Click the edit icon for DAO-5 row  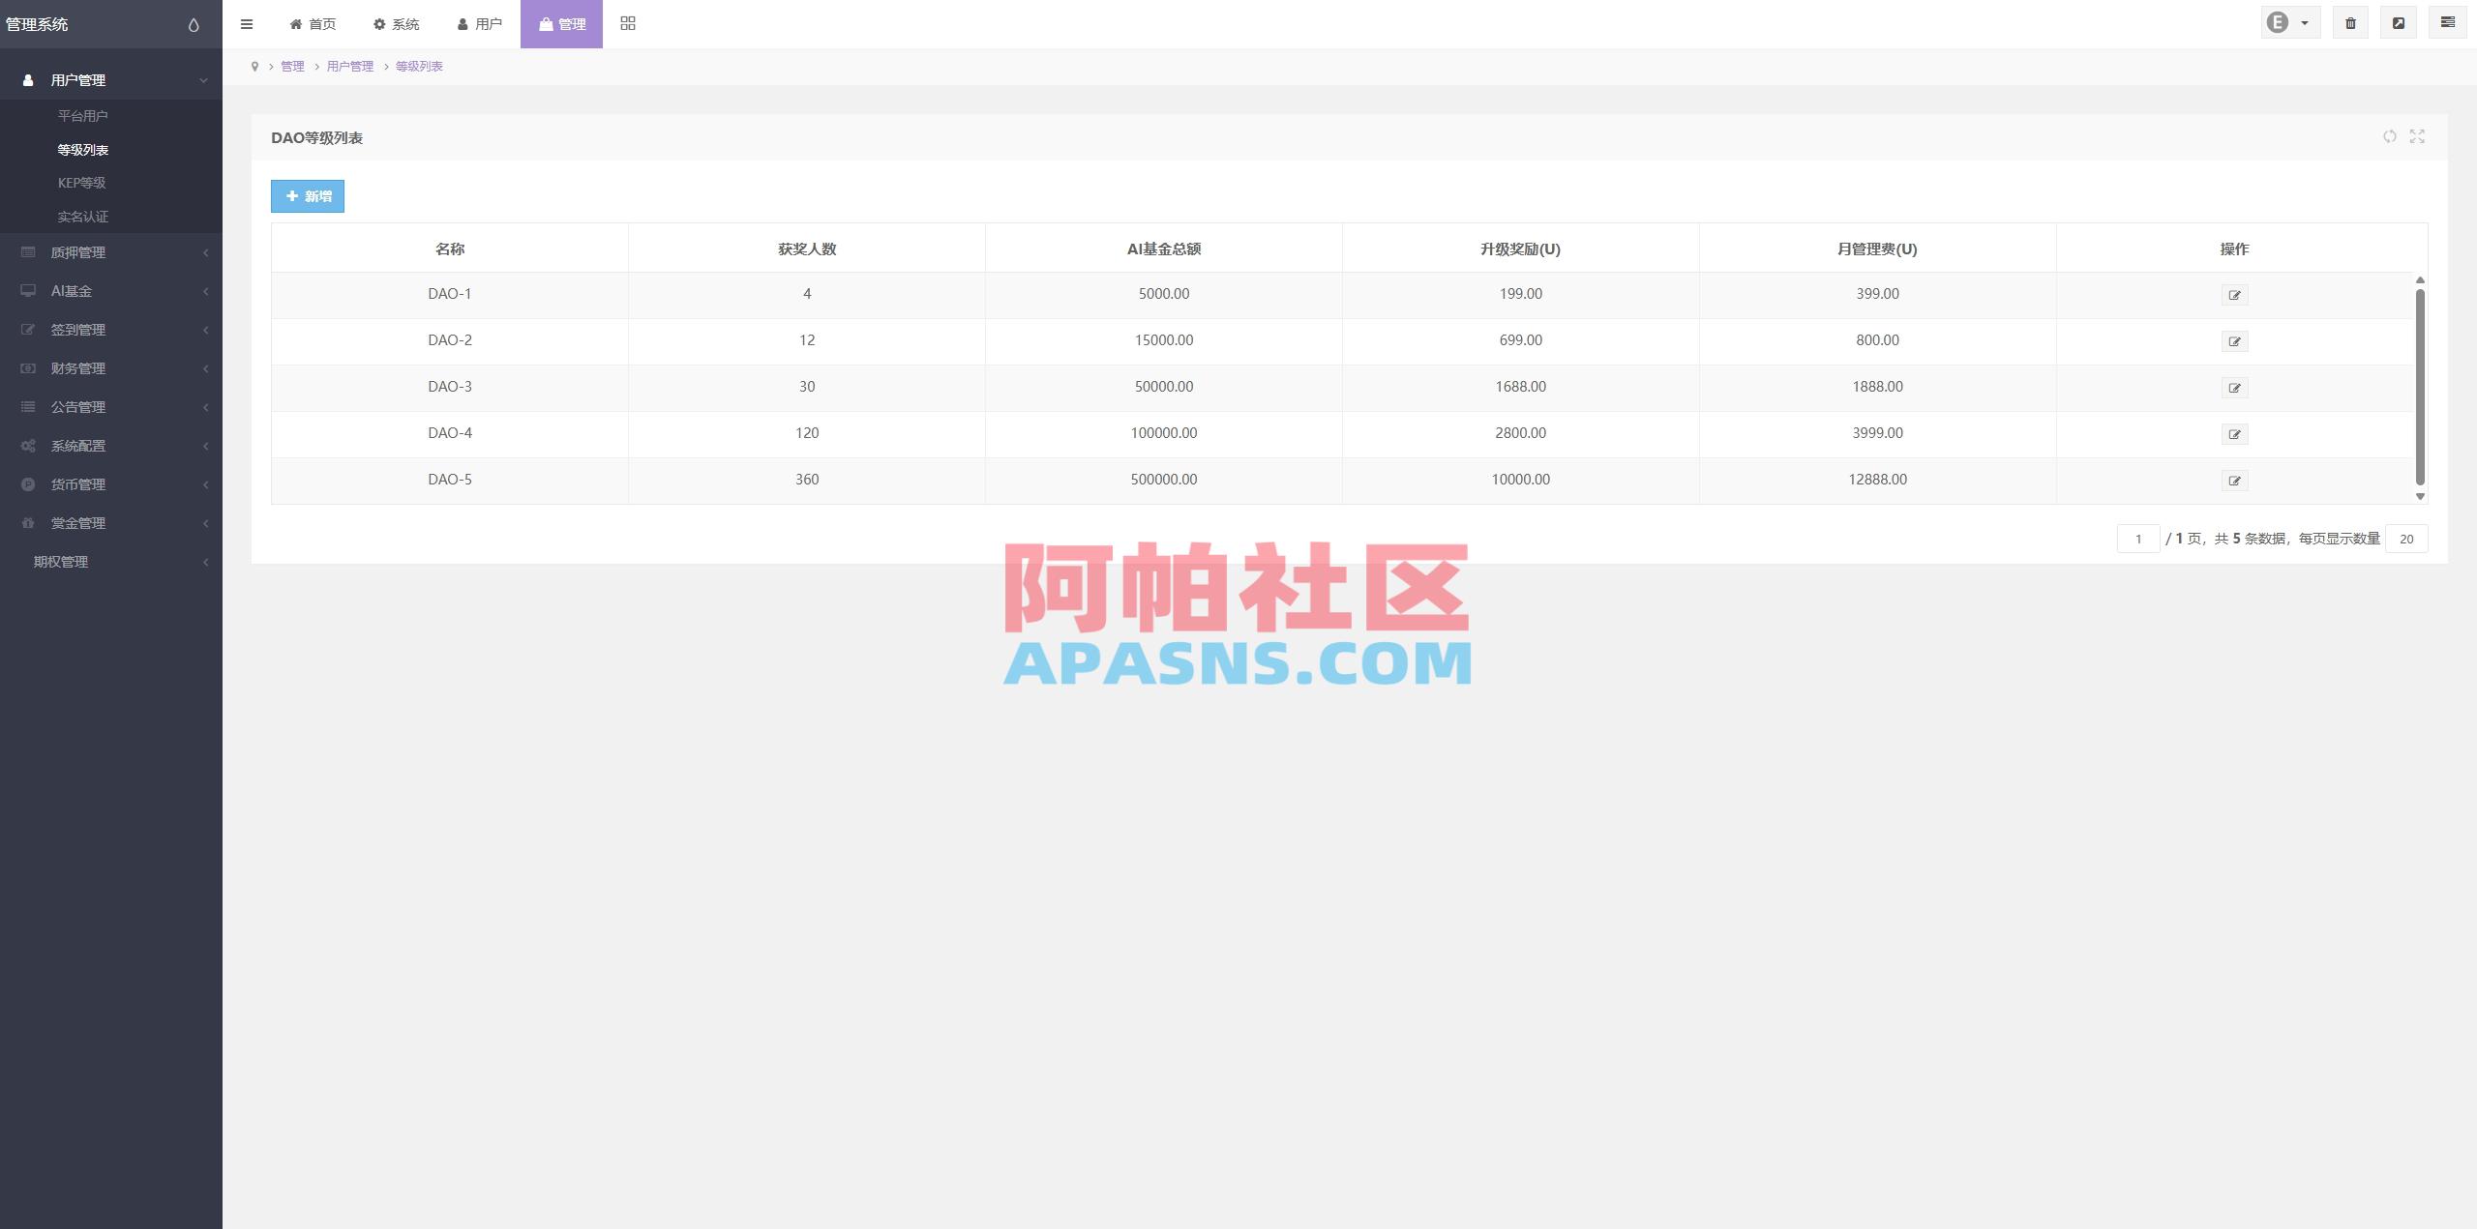click(x=2235, y=480)
